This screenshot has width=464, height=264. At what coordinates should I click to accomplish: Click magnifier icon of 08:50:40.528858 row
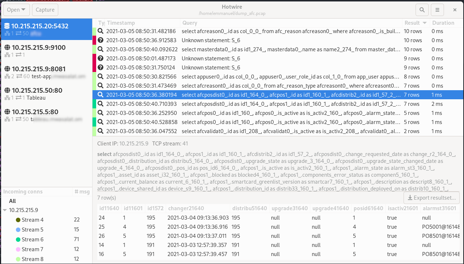(x=101, y=122)
